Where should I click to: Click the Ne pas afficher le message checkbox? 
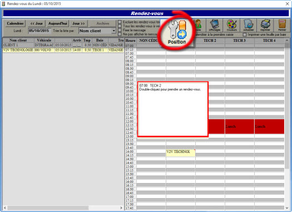(120, 34)
